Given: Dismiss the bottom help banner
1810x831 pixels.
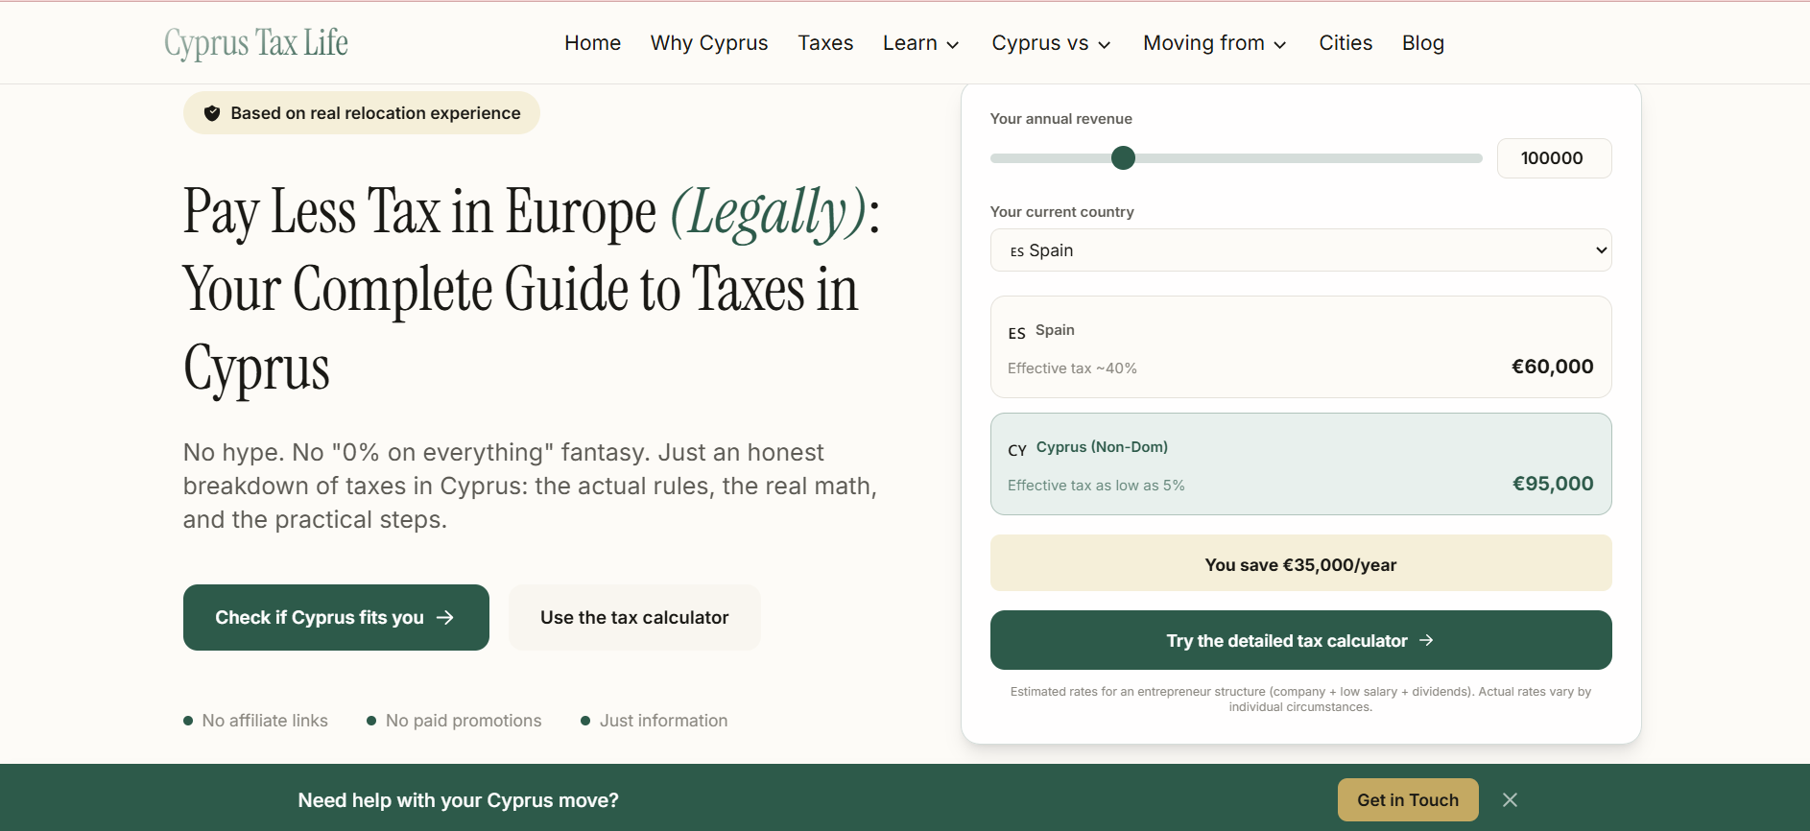Looking at the screenshot, I should click(1510, 799).
